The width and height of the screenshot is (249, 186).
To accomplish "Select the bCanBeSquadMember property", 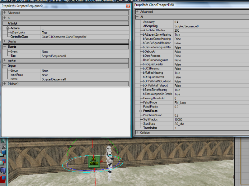I will 192,43.
